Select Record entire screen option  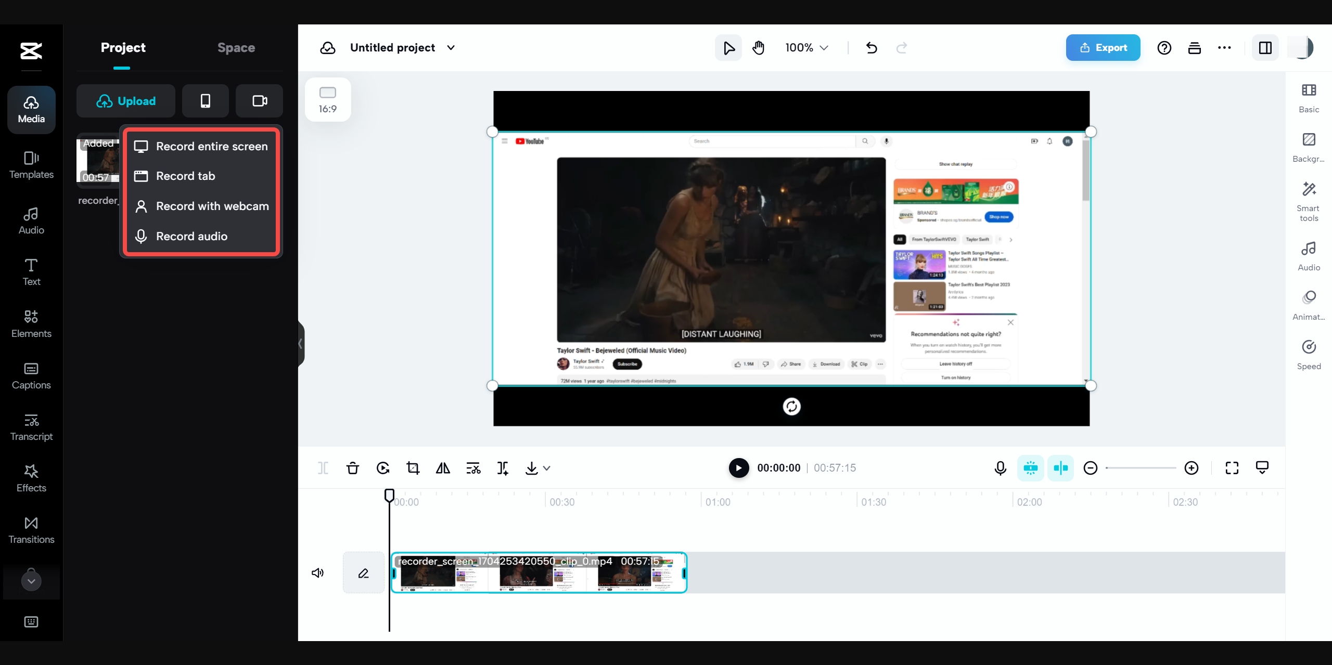(201, 147)
